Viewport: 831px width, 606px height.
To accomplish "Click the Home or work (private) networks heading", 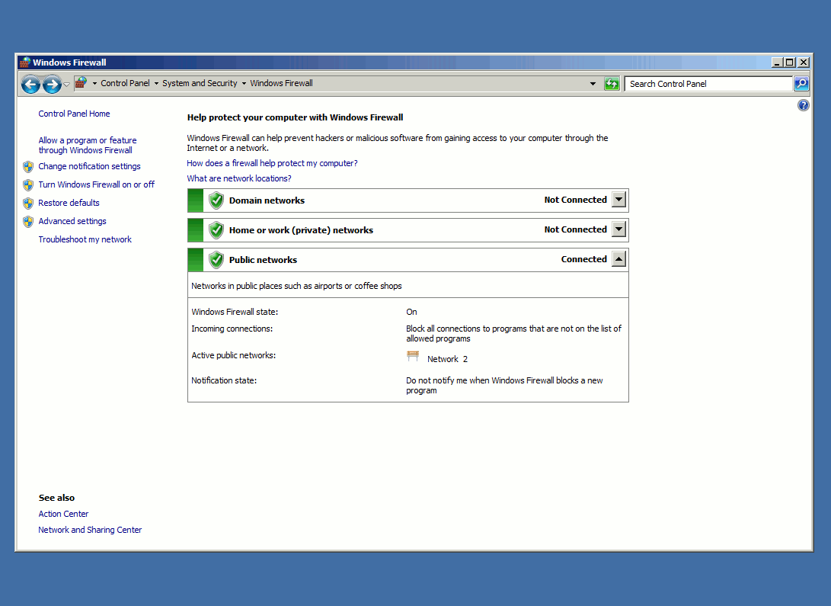I will coord(301,230).
